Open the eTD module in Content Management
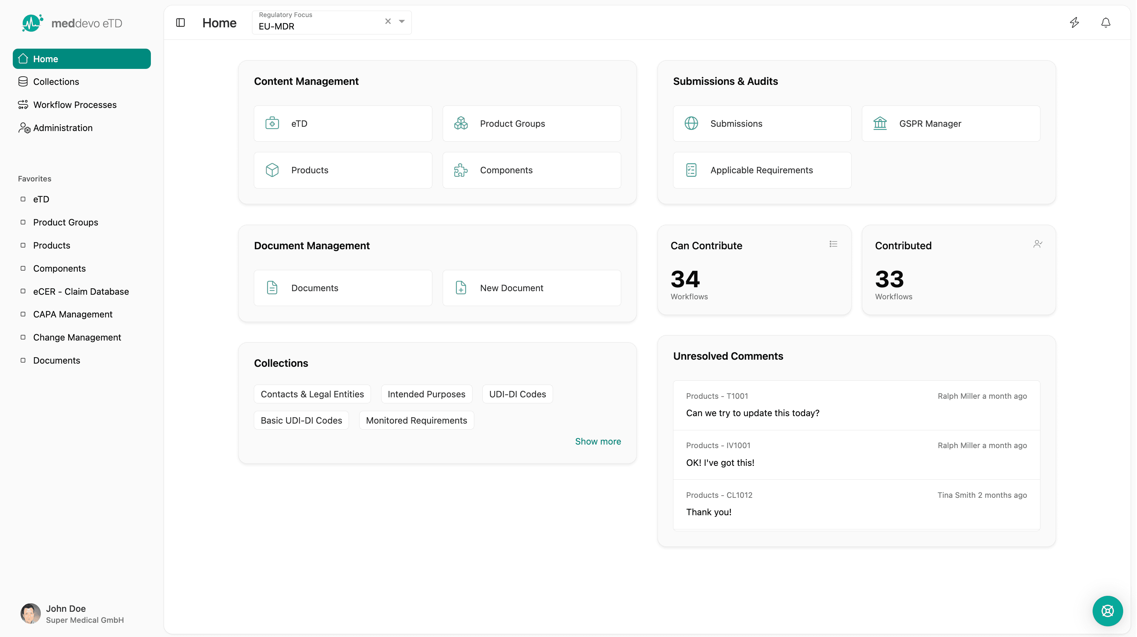Image resolution: width=1137 pixels, height=637 pixels. click(343, 124)
